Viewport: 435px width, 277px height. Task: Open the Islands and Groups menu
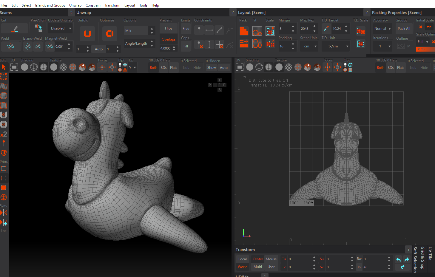click(50, 5)
